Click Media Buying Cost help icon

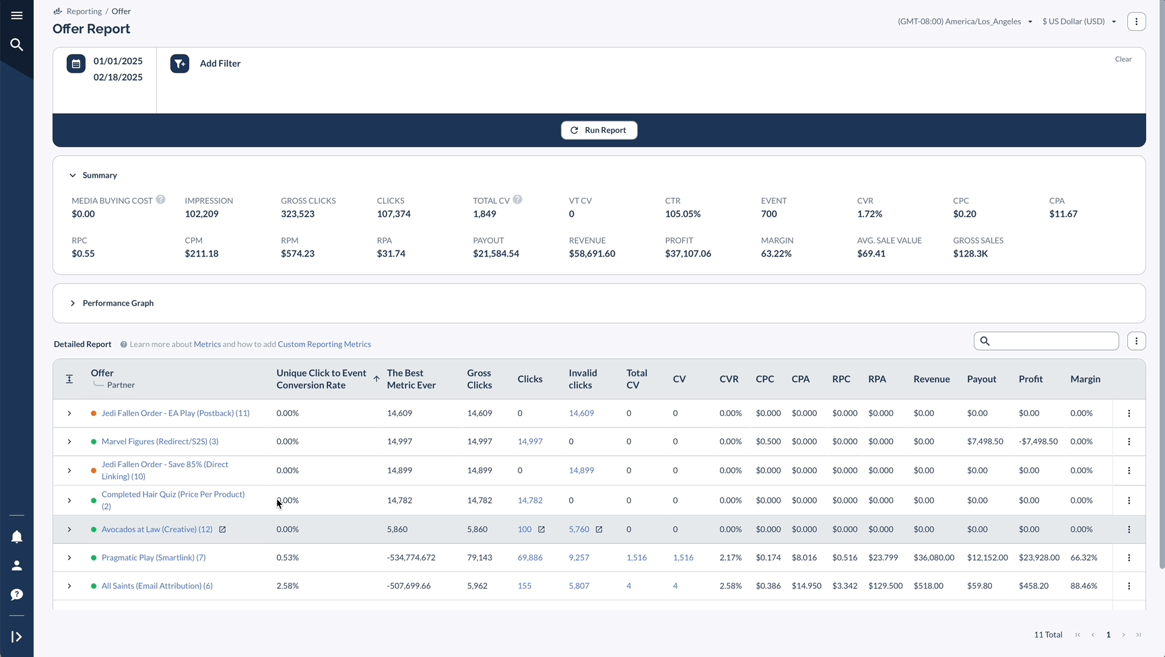[x=161, y=199]
